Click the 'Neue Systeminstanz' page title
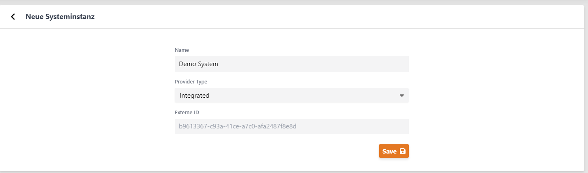This screenshot has height=173, width=588. (x=60, y=17)
